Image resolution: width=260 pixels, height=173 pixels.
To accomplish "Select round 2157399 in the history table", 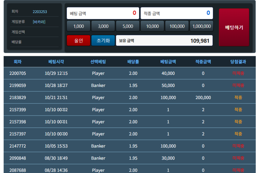I will click(x=17, y=110).
